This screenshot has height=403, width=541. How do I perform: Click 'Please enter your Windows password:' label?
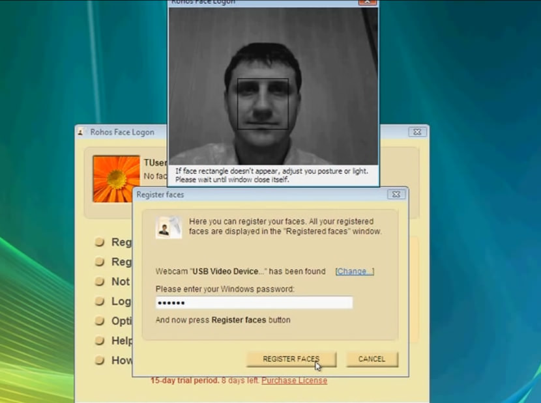tap(225, 289)
